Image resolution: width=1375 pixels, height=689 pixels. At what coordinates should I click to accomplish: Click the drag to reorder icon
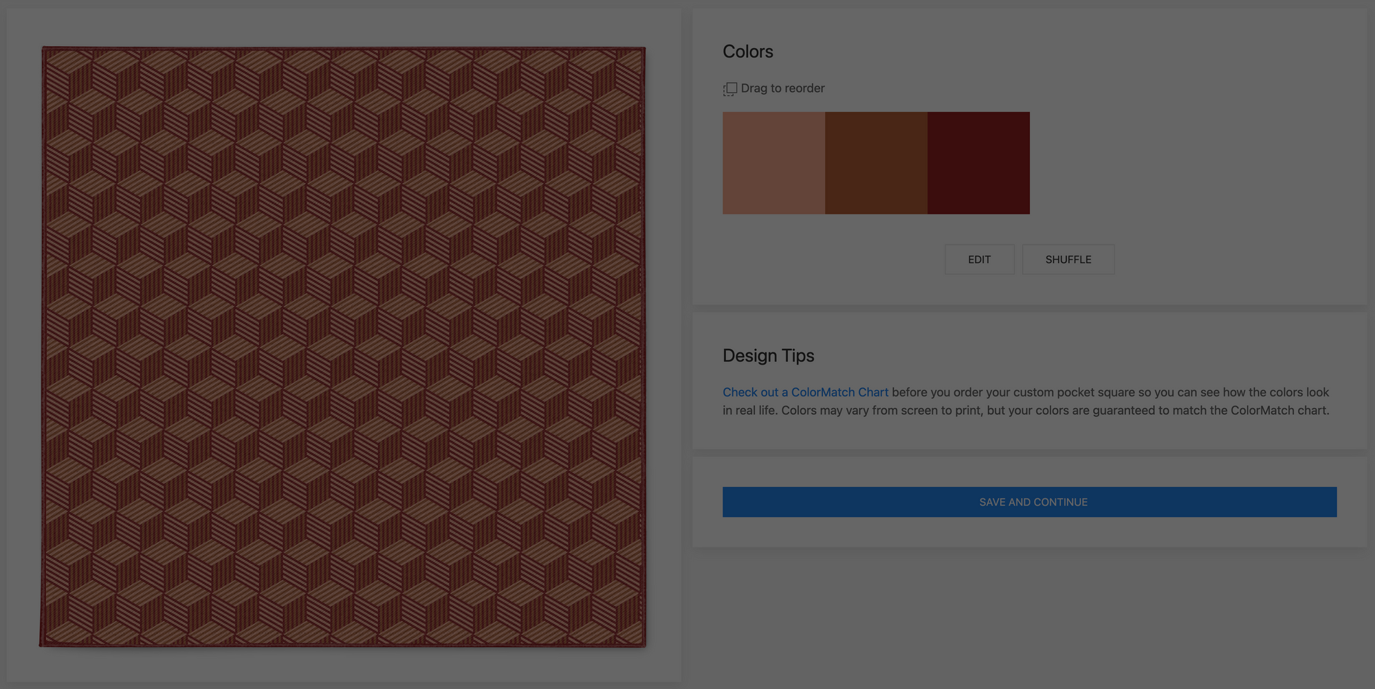tap(729, 89)
